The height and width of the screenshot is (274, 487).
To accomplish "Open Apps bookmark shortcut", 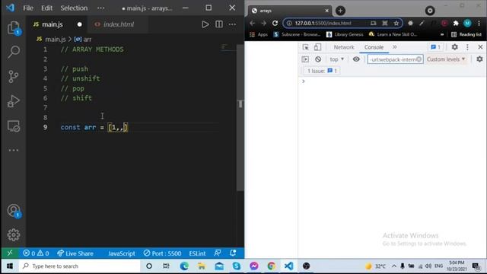I will coord(259,34).
